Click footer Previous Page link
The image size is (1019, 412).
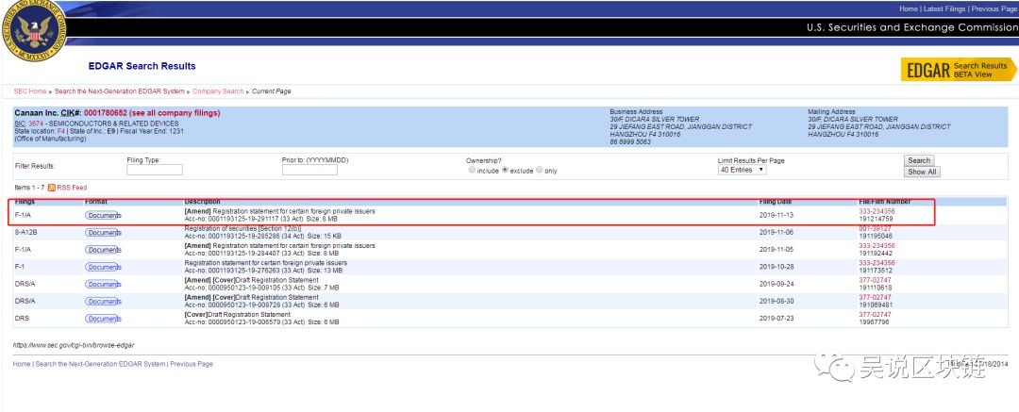(x=192, y=365)
